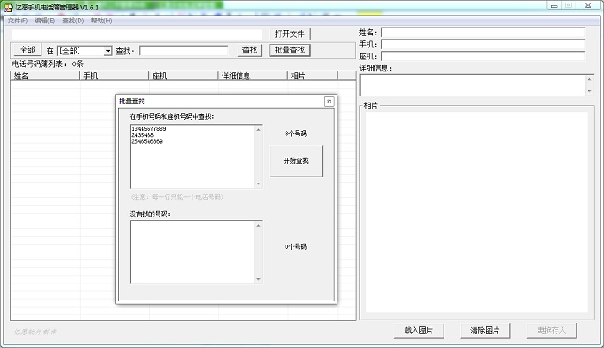Viewport: 604px width, 348px height.
Task: Click down arrow of 详细信息 scrollbar
Action: tap(589, 91)
